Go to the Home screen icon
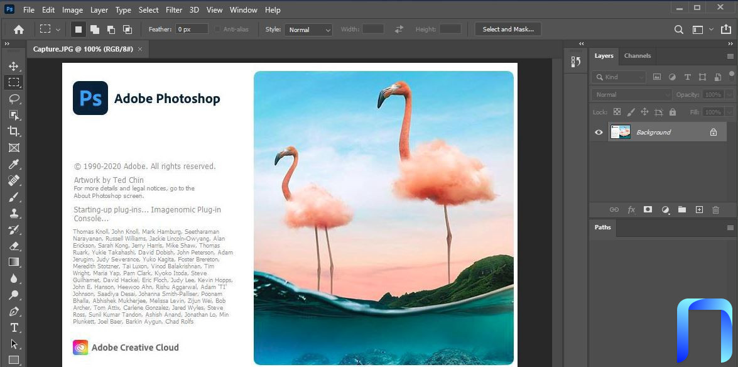The height and width of the screenshot is (367, 738). click(19, 30)
